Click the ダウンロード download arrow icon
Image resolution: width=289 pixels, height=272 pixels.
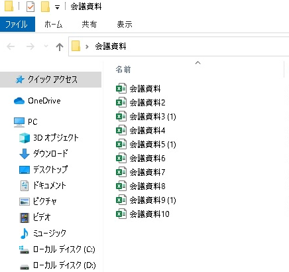(x=25, y=154)
